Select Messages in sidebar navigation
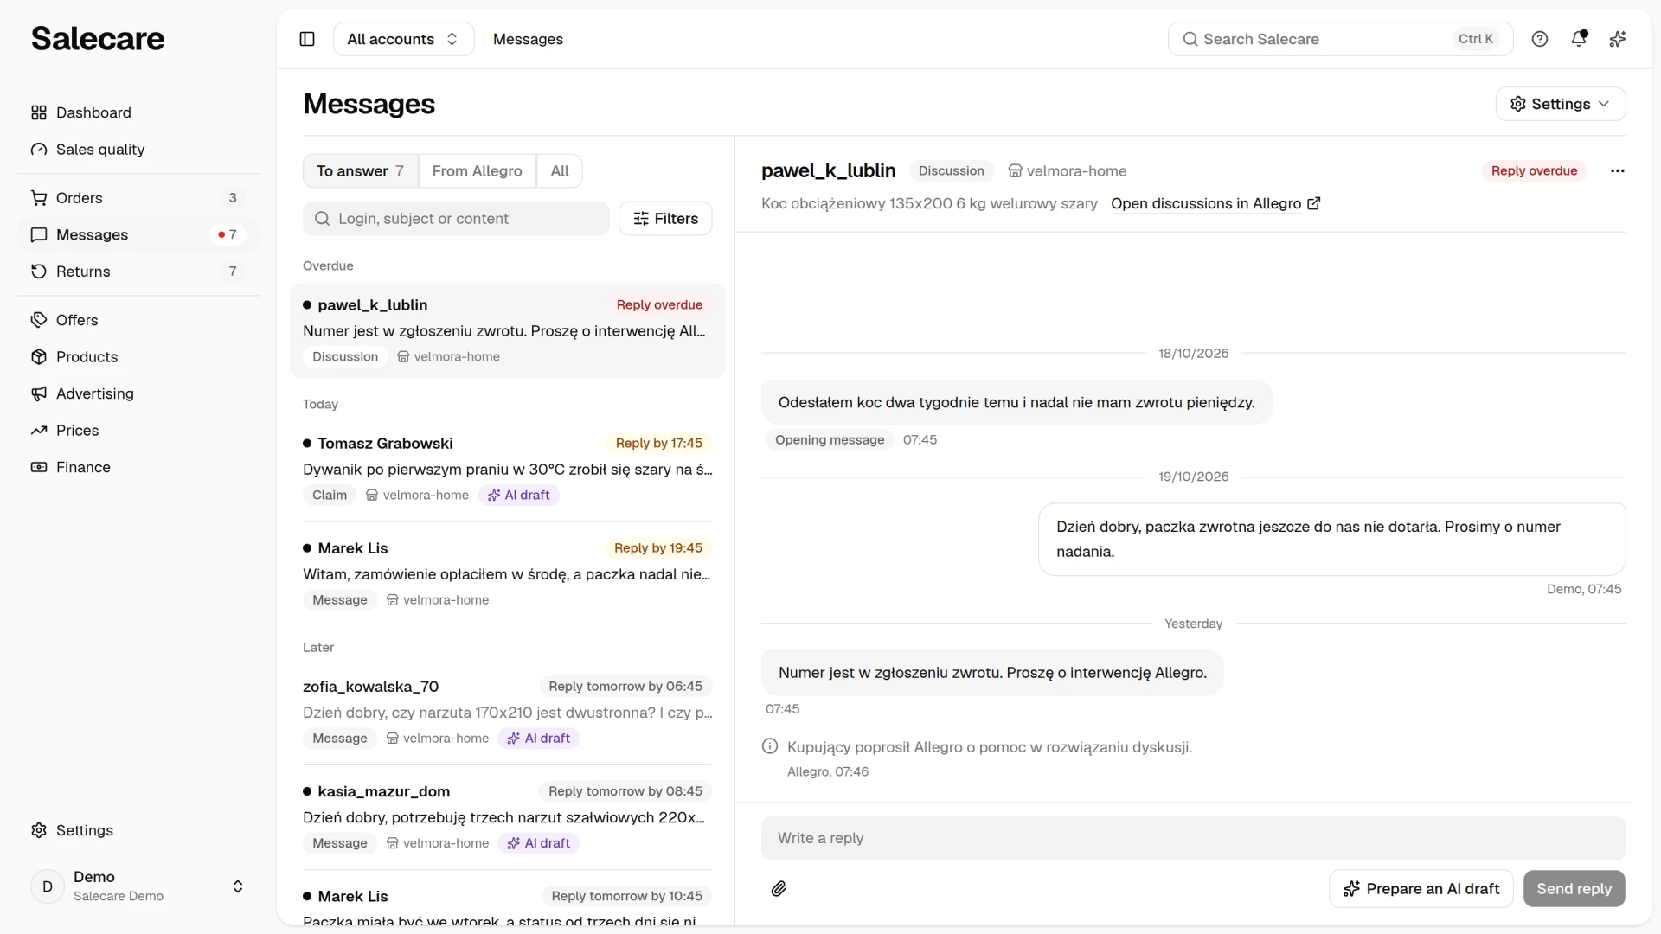 [138, 235]
